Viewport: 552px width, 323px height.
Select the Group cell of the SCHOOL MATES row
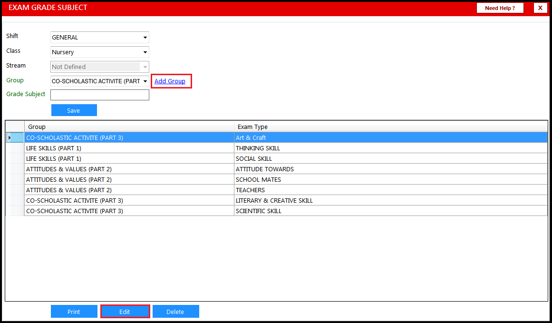pyautogui.click(x=129, y=180)
